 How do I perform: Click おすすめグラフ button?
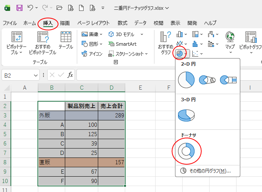click(x=166, y=43)
